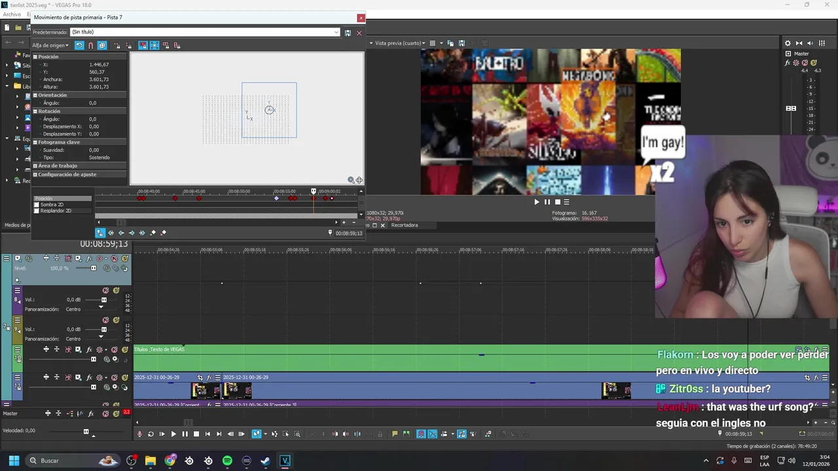Click the light purple keyframe diamond
The height and width of the screenshot is (471, 838).
point(276,198)
